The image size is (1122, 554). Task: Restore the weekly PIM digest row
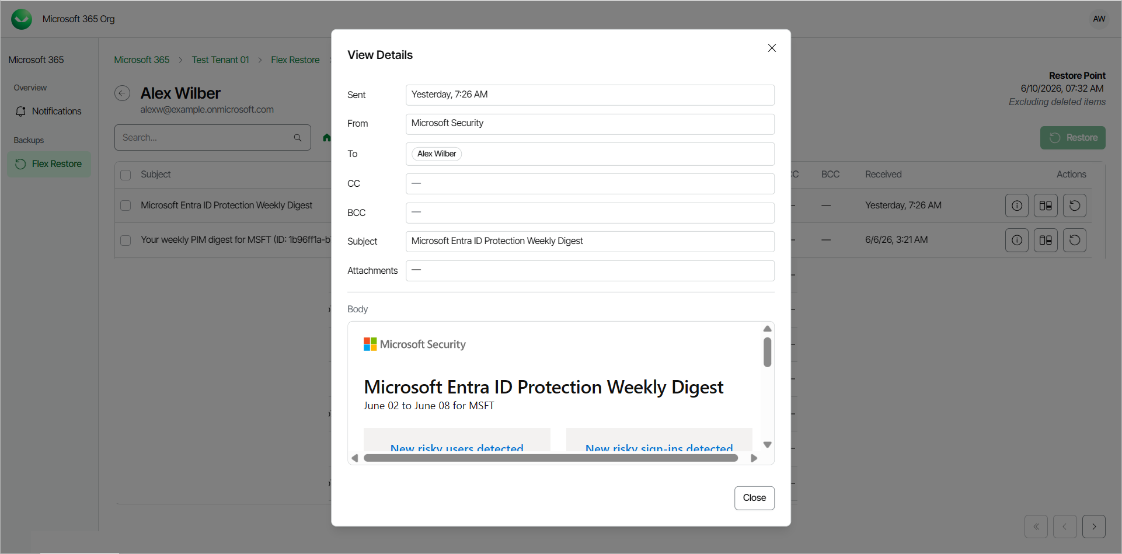1075,240
